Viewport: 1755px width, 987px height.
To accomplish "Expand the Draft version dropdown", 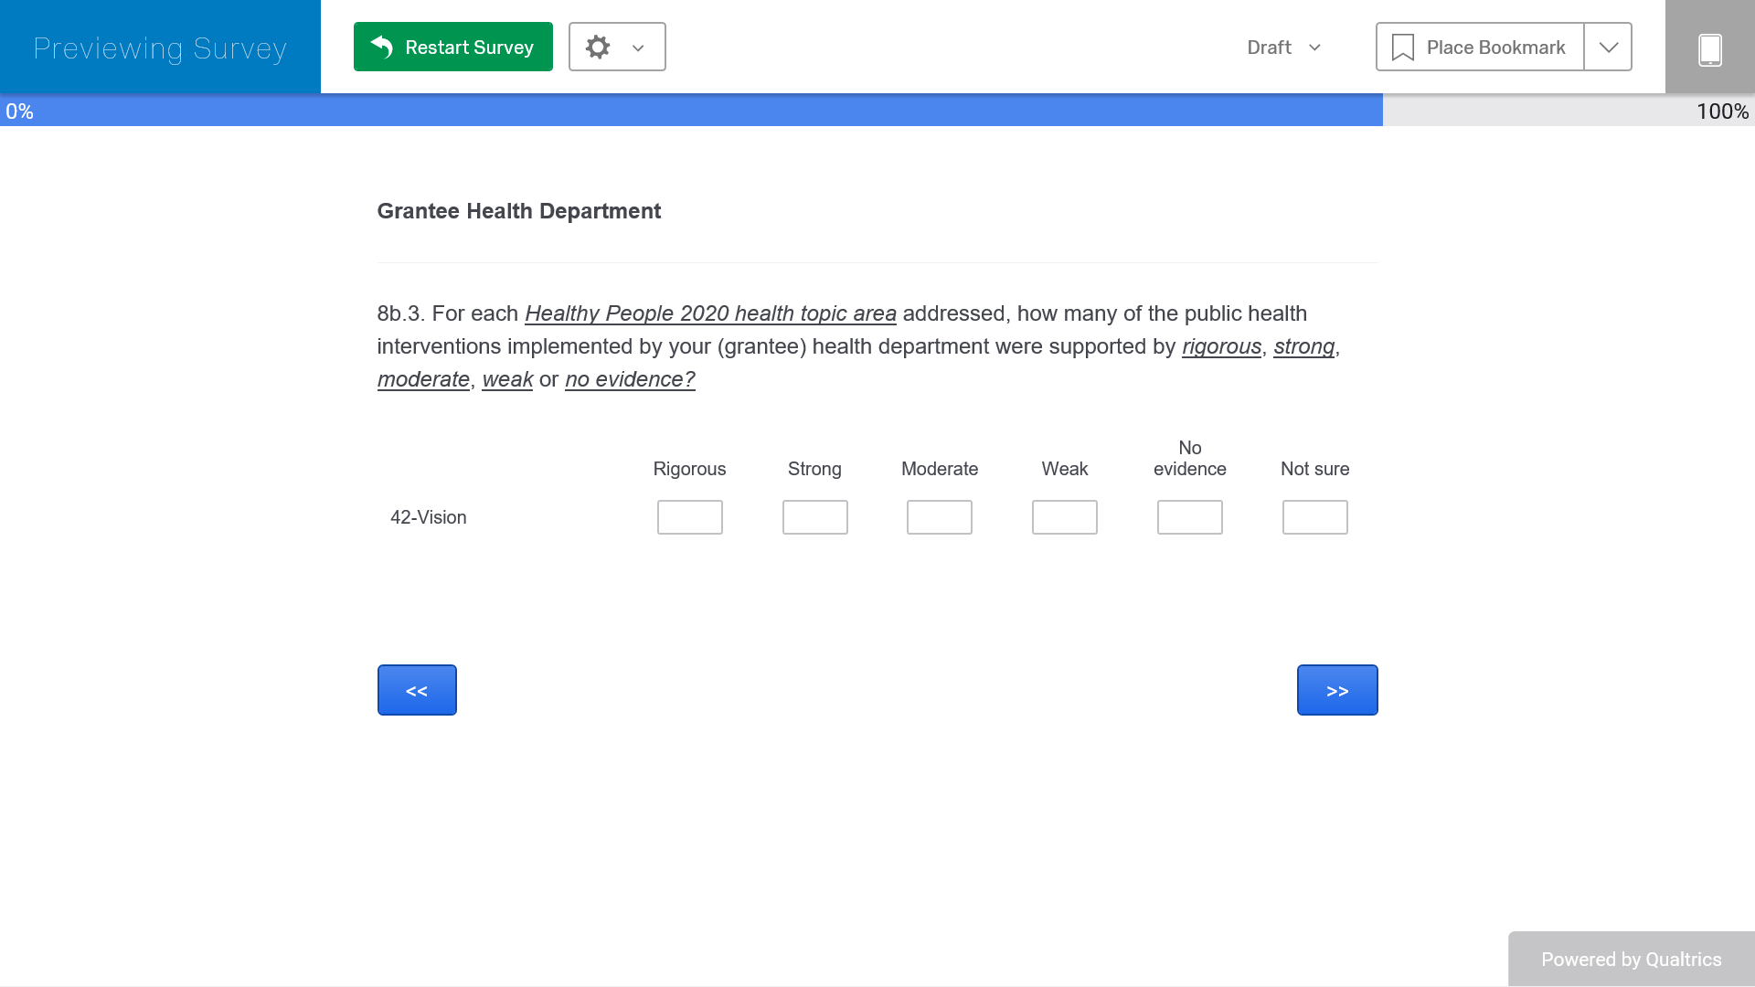I will [x=1283, y=48].
